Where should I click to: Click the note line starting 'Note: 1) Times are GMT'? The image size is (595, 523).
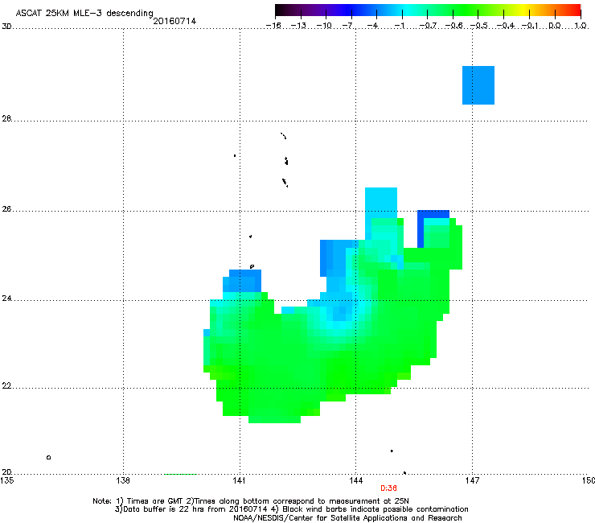(251, 501)
